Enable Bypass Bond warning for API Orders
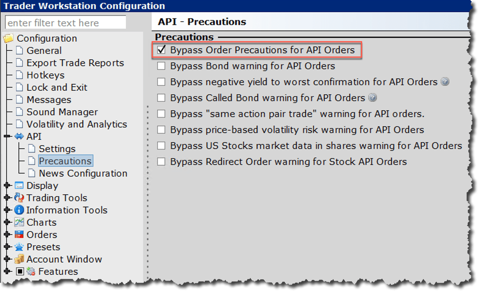Screen dimensions: 480x291 [161, 66]
